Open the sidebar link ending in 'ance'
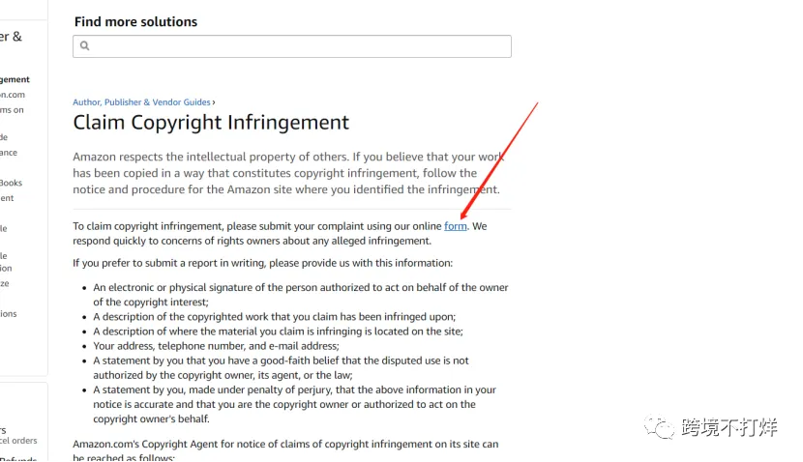The image size is (803, 462). click(x=9, y=153)
